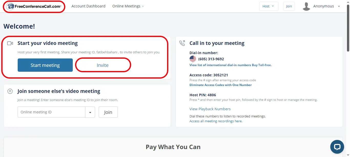
Task: Go to Account Dashboard
Action: point(88,6)
